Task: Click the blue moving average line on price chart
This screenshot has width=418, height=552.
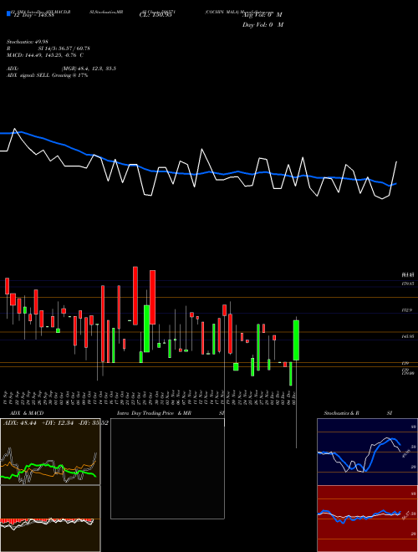Action: [x=197, y=174]
